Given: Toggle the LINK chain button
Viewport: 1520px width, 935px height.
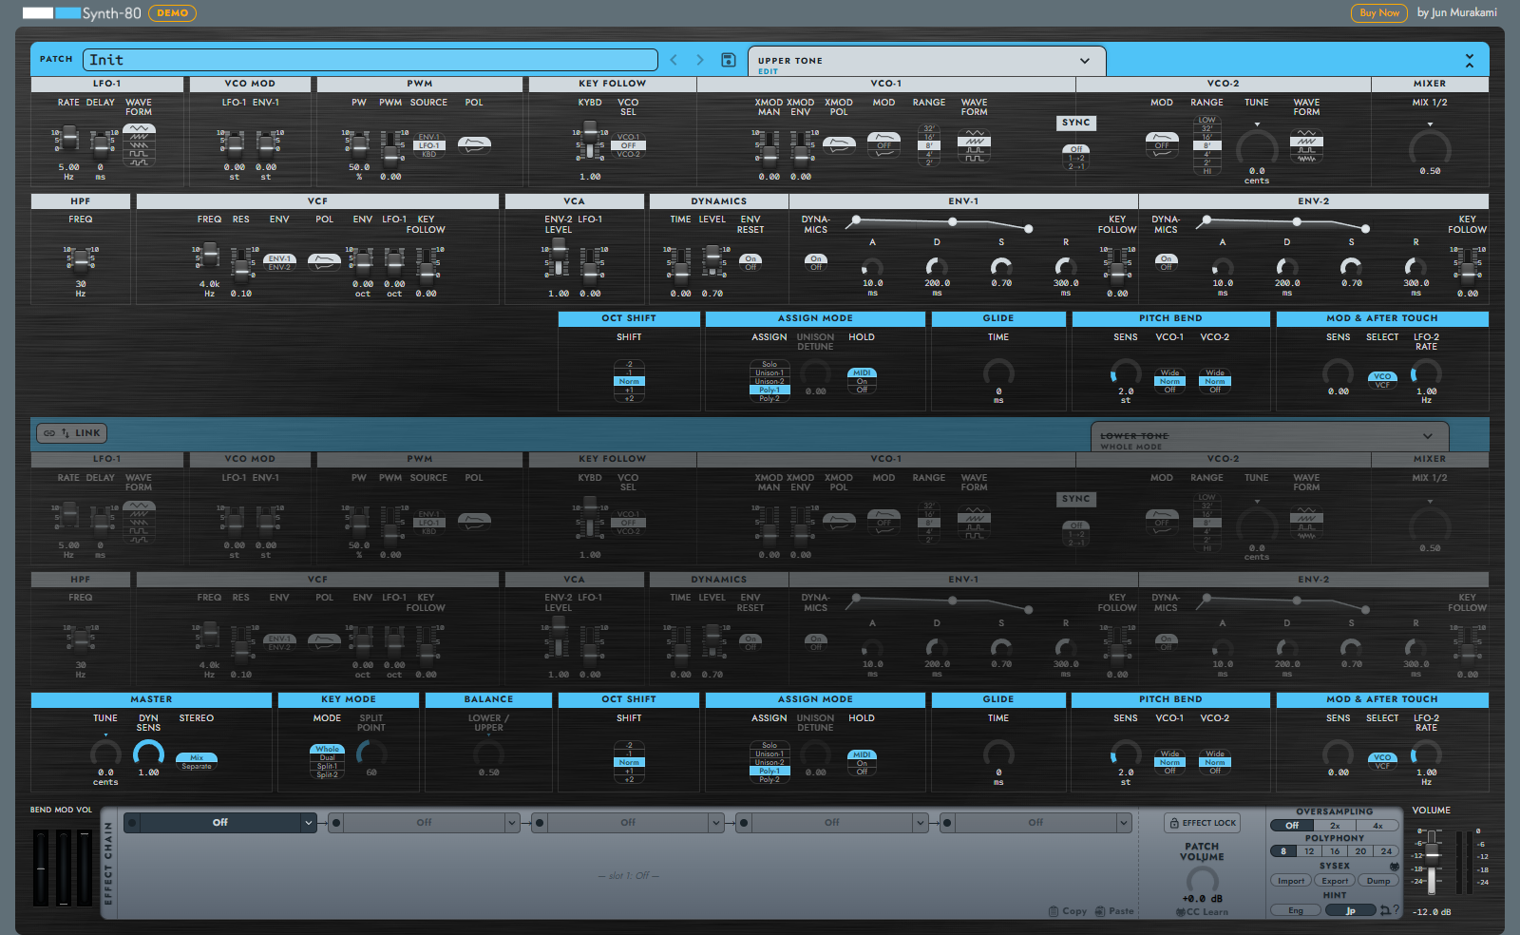Looking at the screenshot, I should tap(71, 433).
